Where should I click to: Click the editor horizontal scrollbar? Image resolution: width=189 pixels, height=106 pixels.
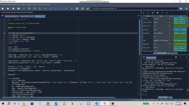tap(58, 97)
